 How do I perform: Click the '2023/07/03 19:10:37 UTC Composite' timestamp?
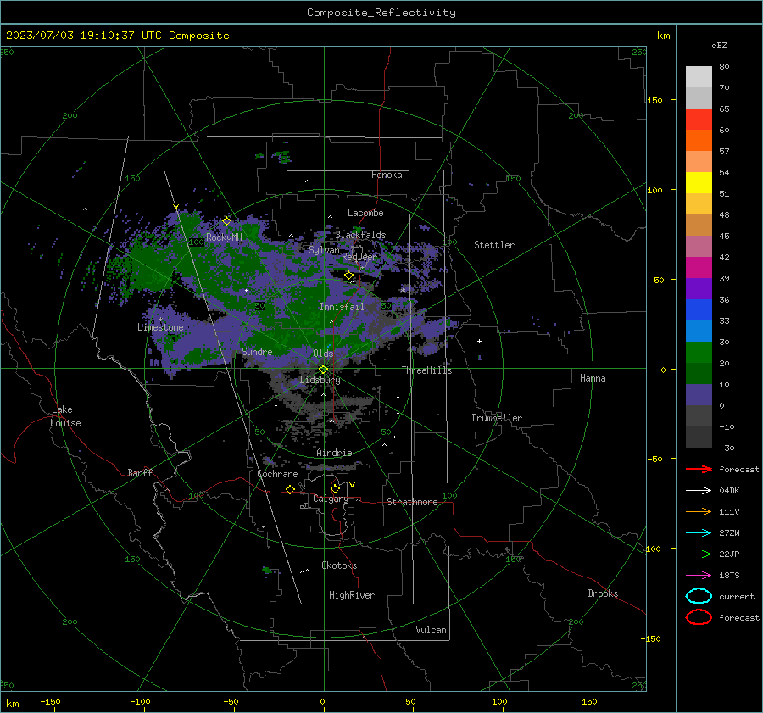(x=118, y=36)
